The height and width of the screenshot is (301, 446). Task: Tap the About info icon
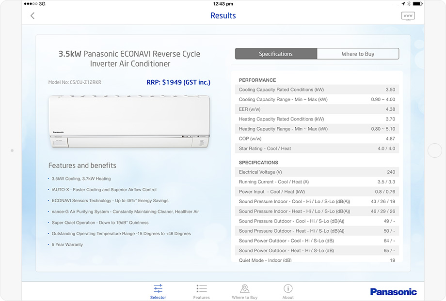pyautogui.click(x=288, y=288)
